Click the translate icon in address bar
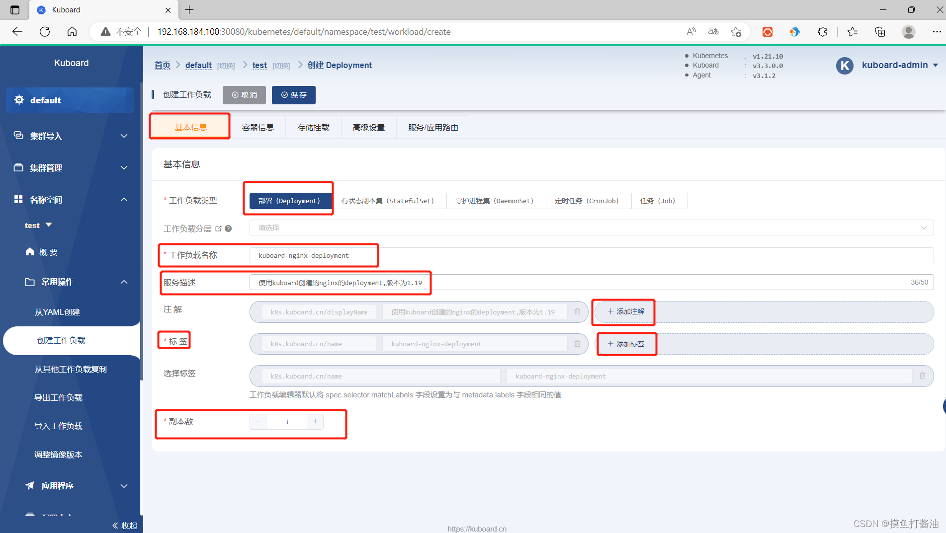 pyautogui.click(x=713, y=32)
